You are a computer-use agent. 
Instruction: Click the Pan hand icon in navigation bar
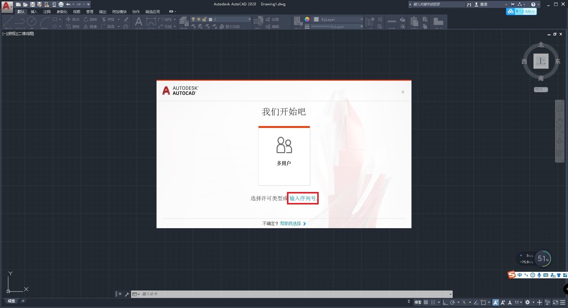[559, 121]
